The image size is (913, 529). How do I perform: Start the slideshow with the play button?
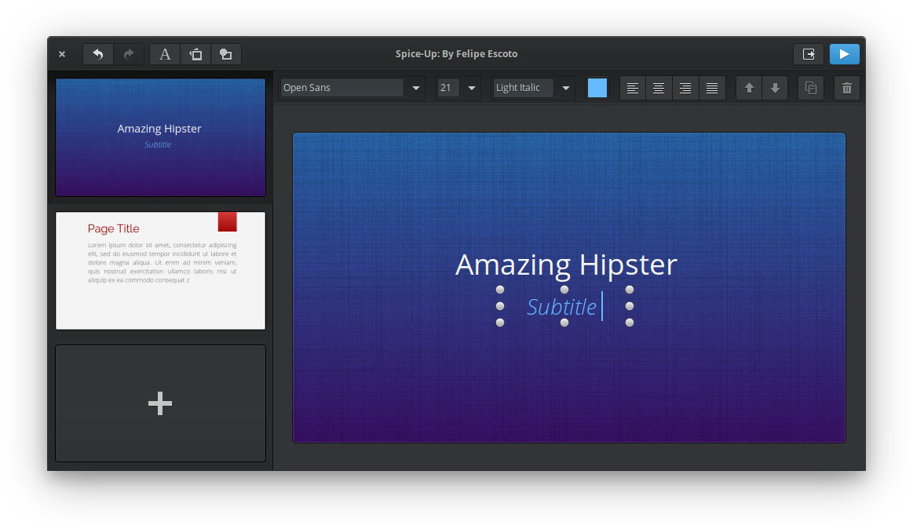pyautogui.click(x=844, y=54)
